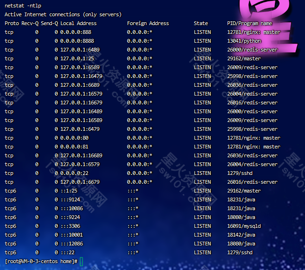
Task: Click the Active Internet connections heading line
Action: [x=63, y=14]
